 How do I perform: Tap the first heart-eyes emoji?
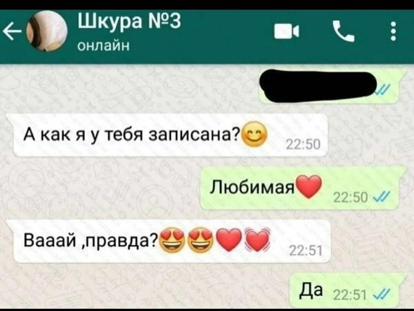coord(172,240)
